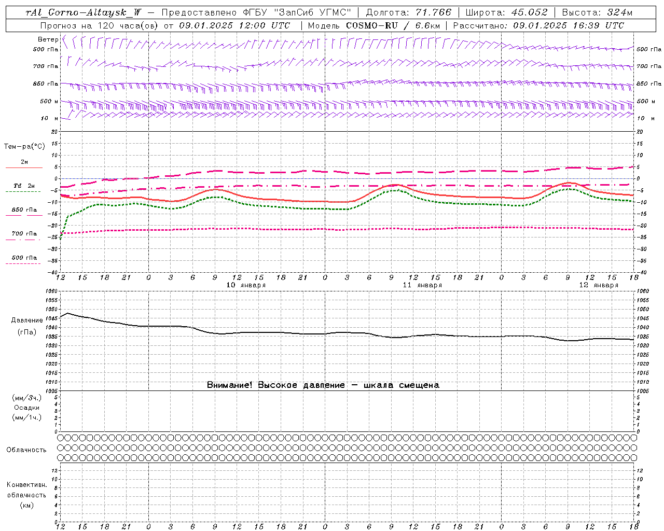The width and height of the screenshot is (664, 531).
Task: Click the Ветер wind panel label
Action: click(48, 39)
